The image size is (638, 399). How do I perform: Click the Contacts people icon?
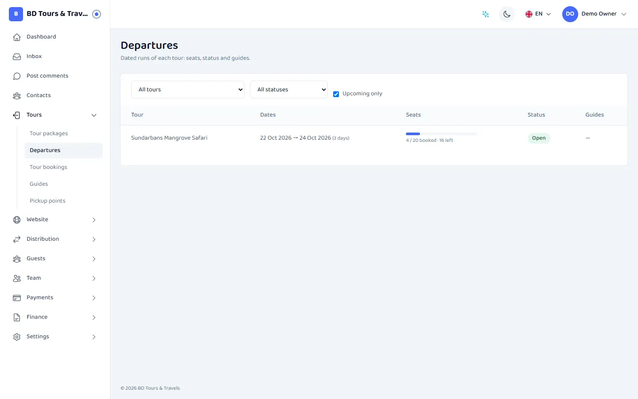coord(17,96)
